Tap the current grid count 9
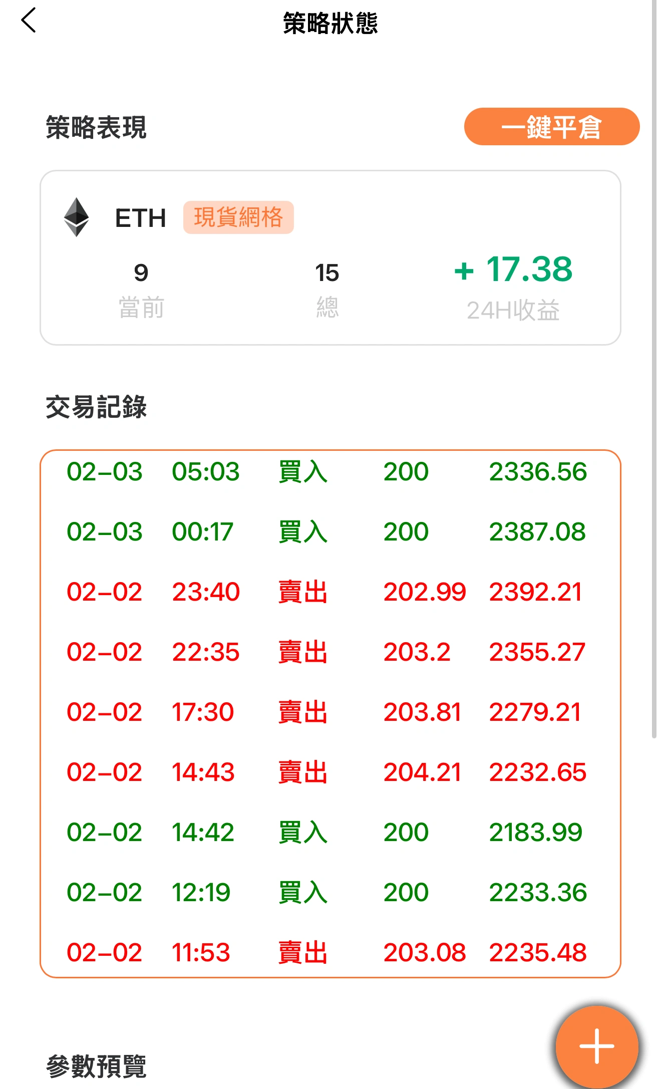The image size is (661, 1089). [x=141, y=274]
